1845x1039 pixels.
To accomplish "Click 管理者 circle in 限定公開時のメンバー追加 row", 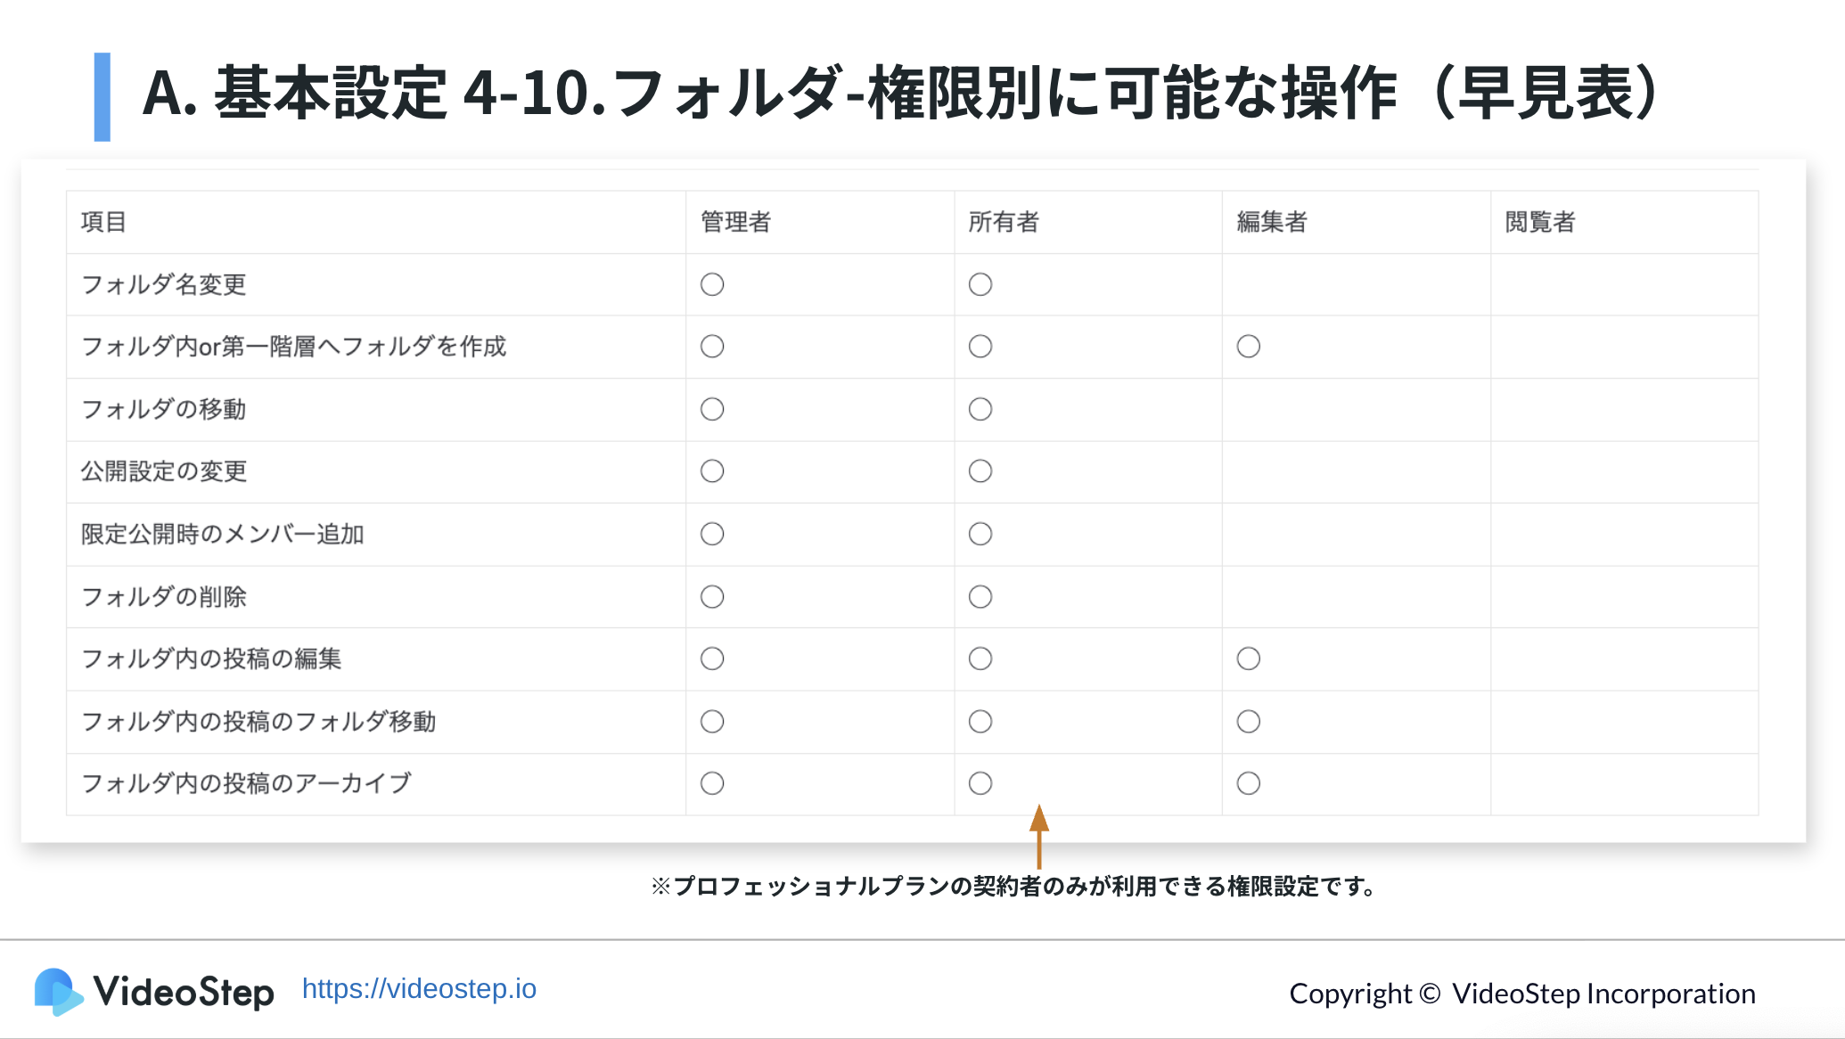I will coord(712,534).
